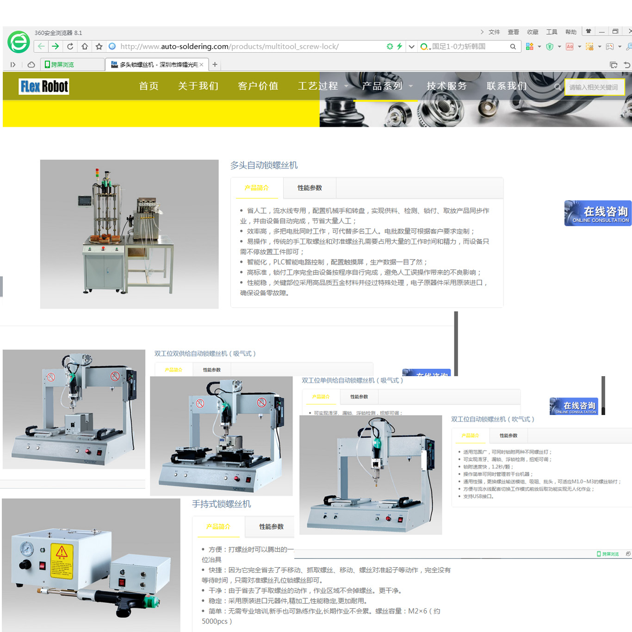
Task: Open the address bar history dropdown arrow
Action: tap(411, 46)
